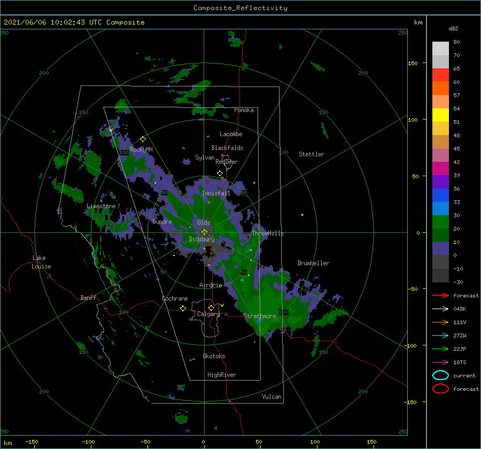The image size is (481, 449).
Task: Click the asterisk marker east of Innisfail
Action: tap(254, 183)
